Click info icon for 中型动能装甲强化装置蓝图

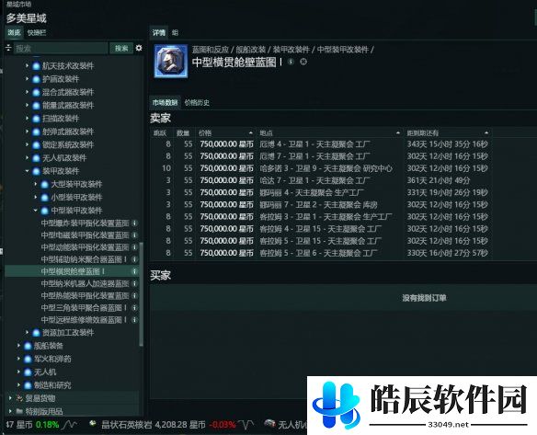click(135, 247)
